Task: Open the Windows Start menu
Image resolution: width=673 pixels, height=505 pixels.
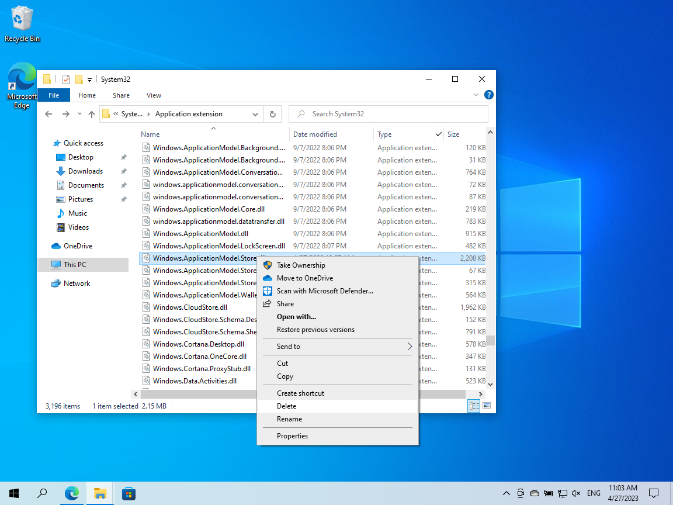Action: pyautogui.click(x=14, y=493)
